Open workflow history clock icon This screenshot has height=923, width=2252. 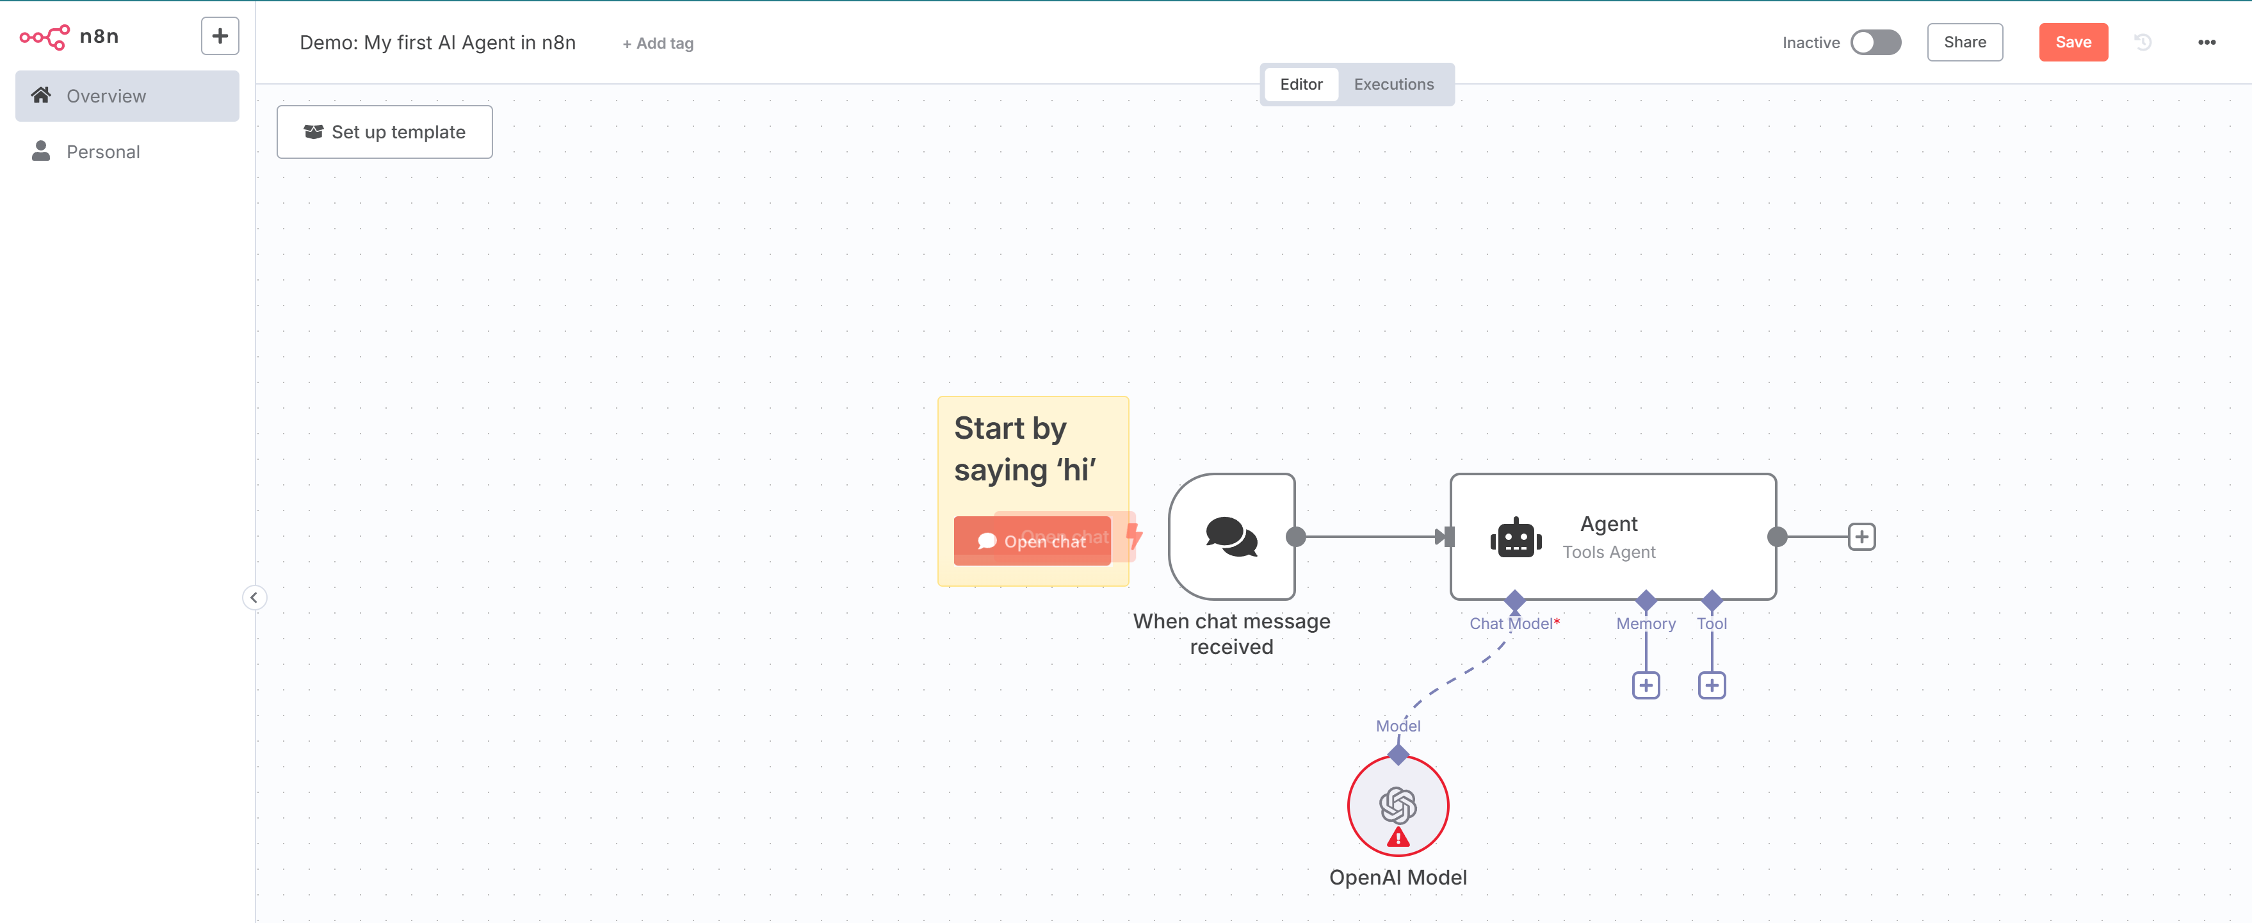pyautogui.click(x=2142, y=42)
